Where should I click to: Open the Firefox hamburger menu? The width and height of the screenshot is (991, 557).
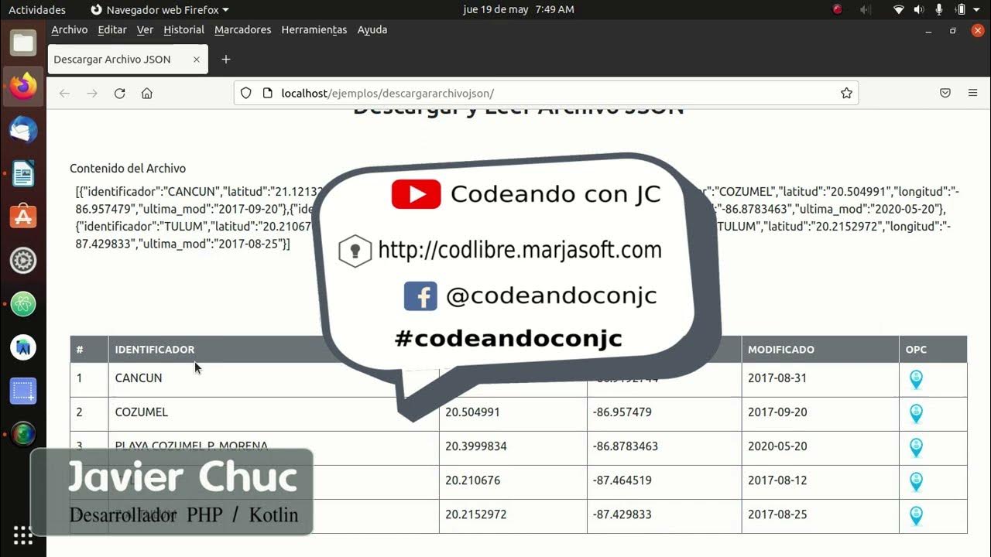[x=972, y=94]
